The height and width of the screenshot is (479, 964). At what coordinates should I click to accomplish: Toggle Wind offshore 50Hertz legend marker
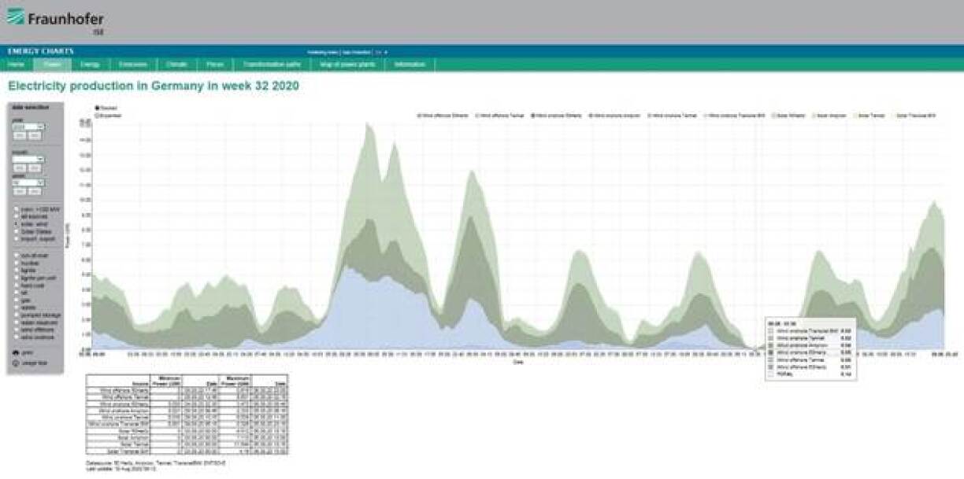click(x=419, y=115)
